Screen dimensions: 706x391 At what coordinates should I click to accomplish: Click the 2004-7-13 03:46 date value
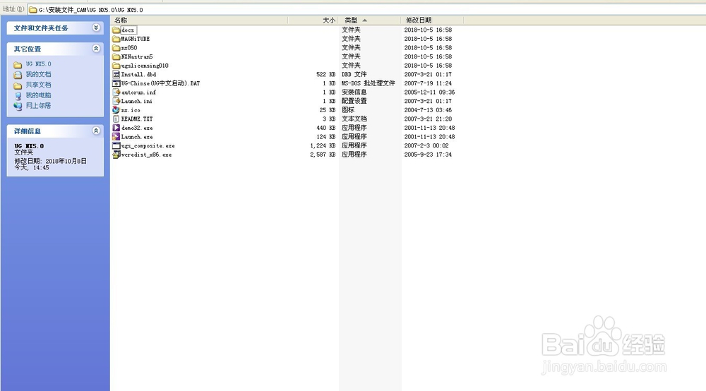(x=428, y=110)
